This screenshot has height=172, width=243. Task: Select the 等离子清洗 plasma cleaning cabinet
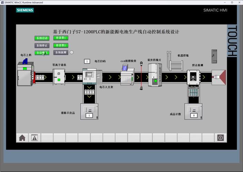point(59,77)
